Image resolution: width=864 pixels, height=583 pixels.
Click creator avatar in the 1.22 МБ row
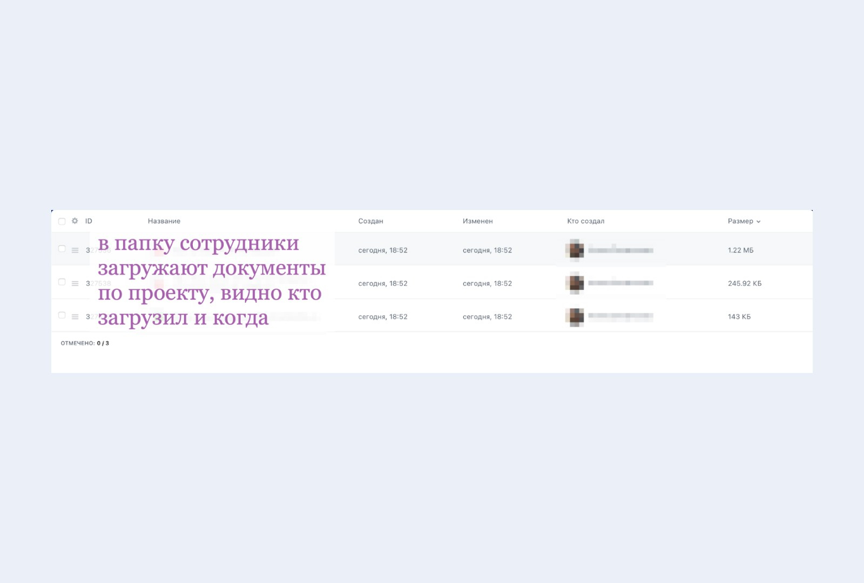pyautogui.click(x=576, y=250)
